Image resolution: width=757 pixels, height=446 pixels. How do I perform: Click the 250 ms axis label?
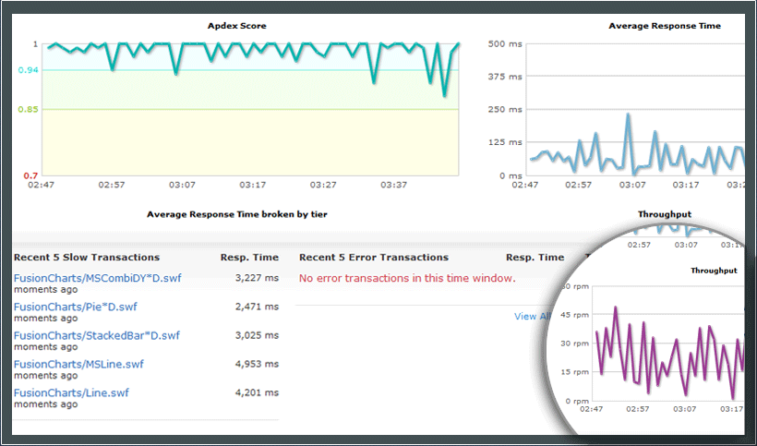coord(505,110)
